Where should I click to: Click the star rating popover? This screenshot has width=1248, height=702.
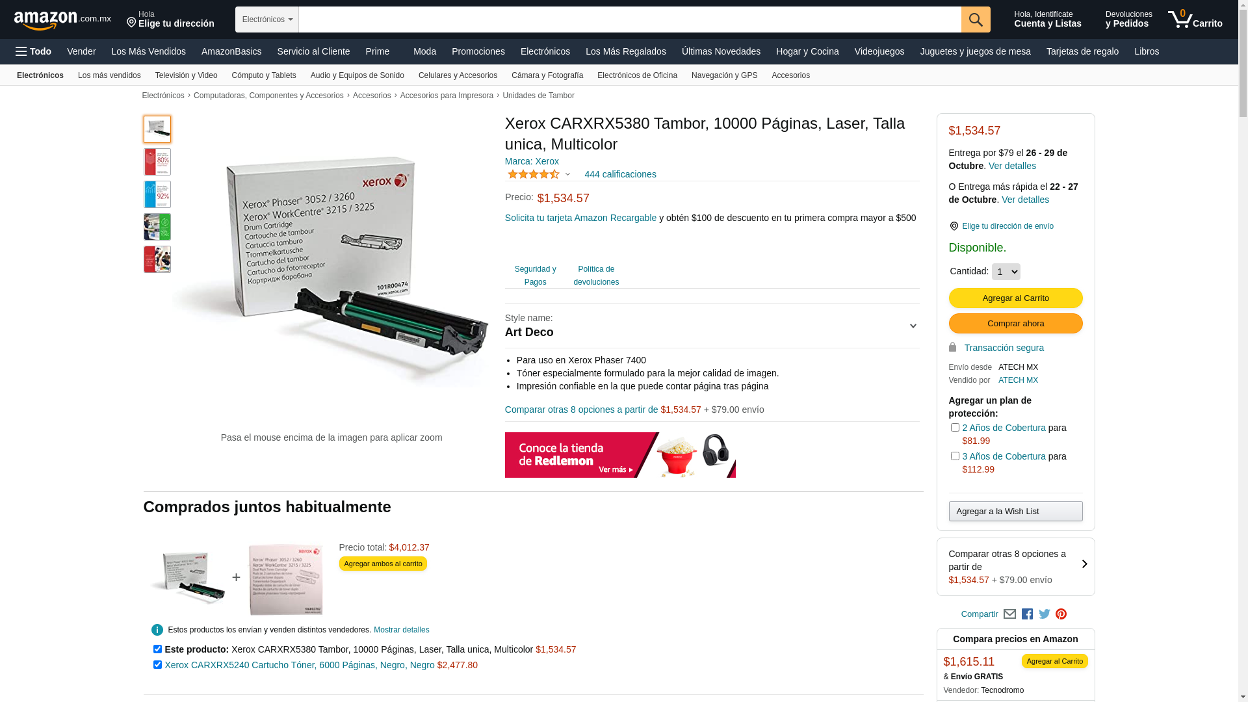click(x=538, y=174)
